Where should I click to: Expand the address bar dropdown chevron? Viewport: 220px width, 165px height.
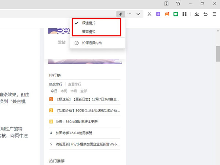(x=138, y=14)
